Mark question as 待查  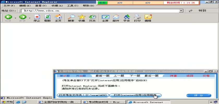(x=173, y=76)
